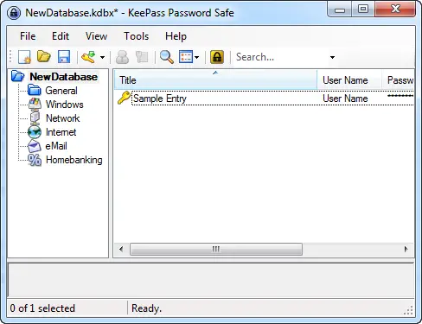The width and height of the screenshot is (422, 324).
Task: Click the Sample Entry key icon
Action: pos(124,98)
